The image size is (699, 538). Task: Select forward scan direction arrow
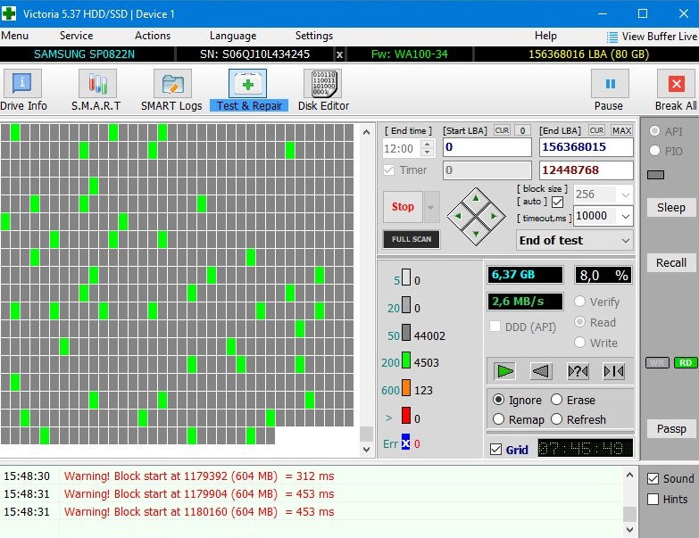pyautogui.click(x=505, y=370)
